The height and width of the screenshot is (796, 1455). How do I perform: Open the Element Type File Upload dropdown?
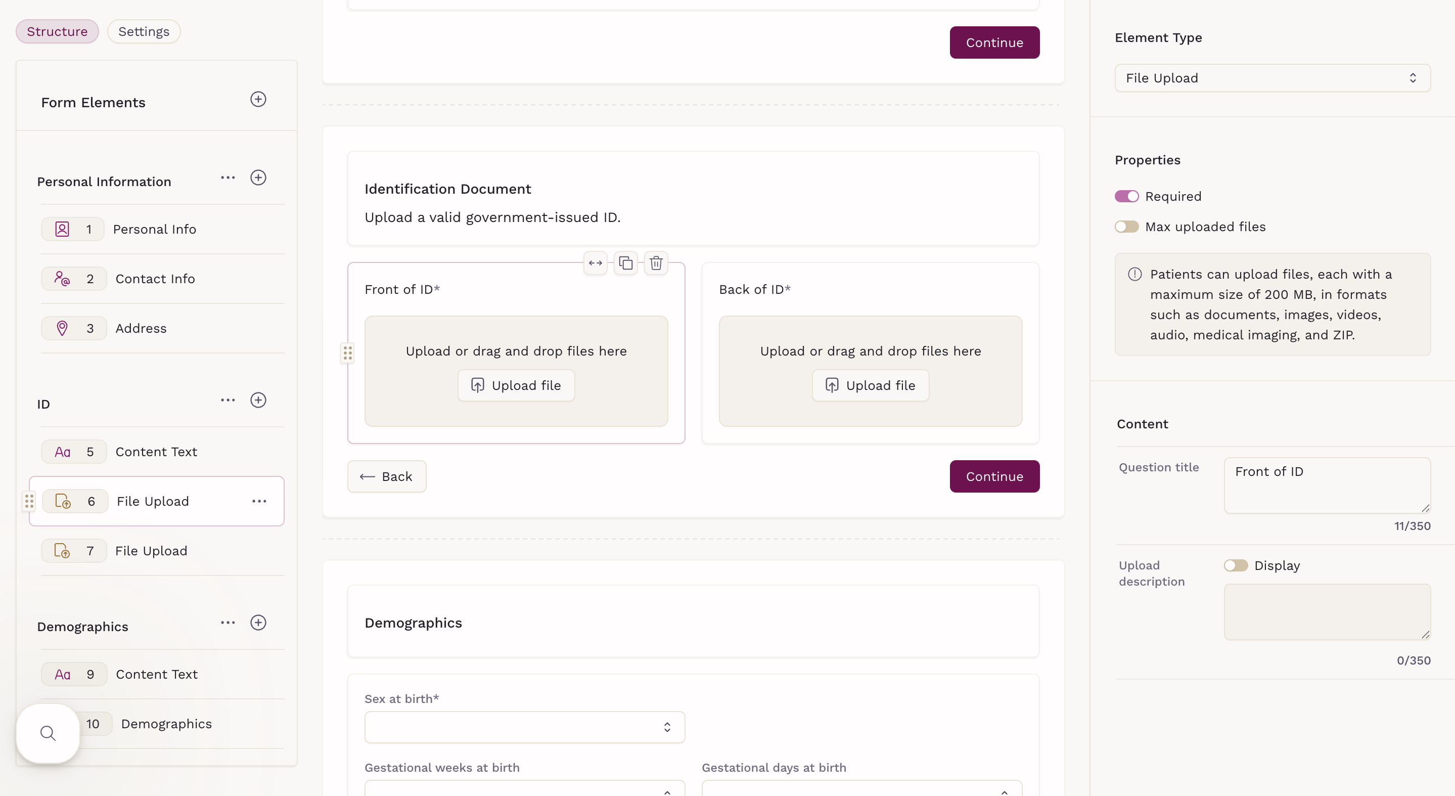tap(1272, 78)
